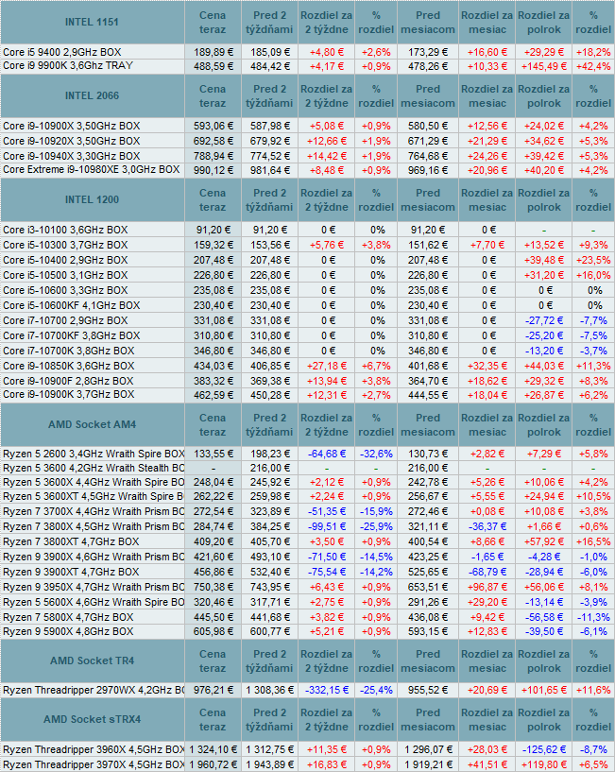Click the INTEL 1200 section header

click(92, 200)
